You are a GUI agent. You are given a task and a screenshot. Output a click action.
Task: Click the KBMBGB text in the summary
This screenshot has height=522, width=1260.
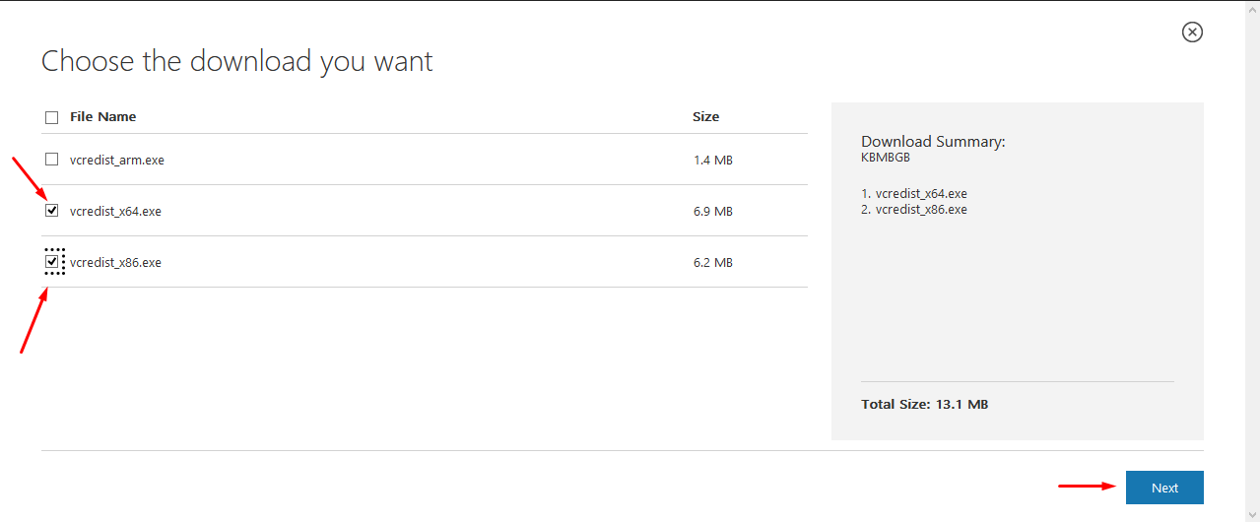pyautogui.click(x=886, y=157)
